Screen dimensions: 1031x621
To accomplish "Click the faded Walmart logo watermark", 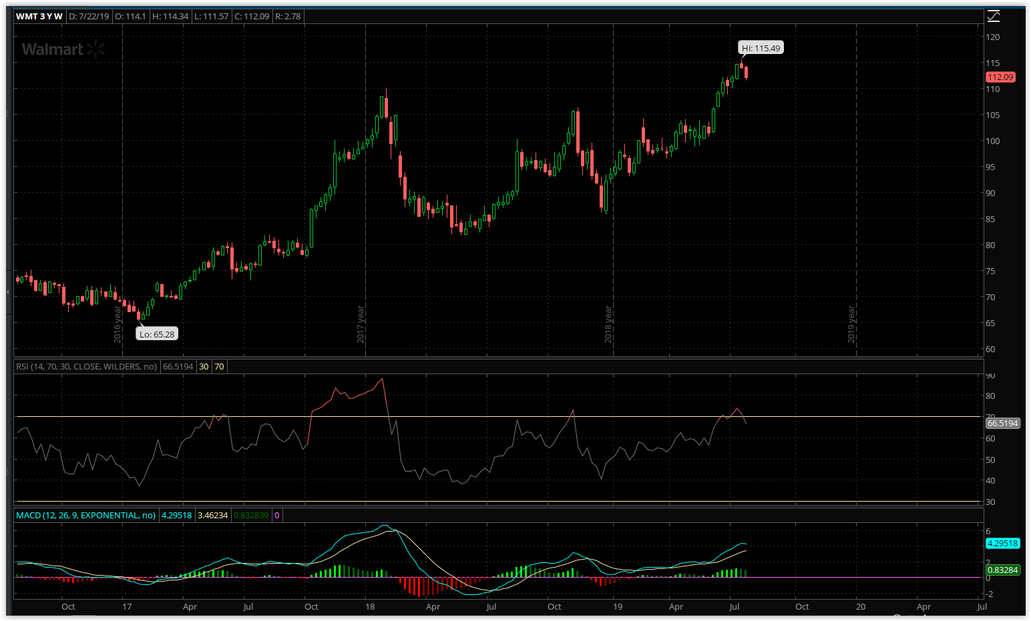I will coord(63,49).
